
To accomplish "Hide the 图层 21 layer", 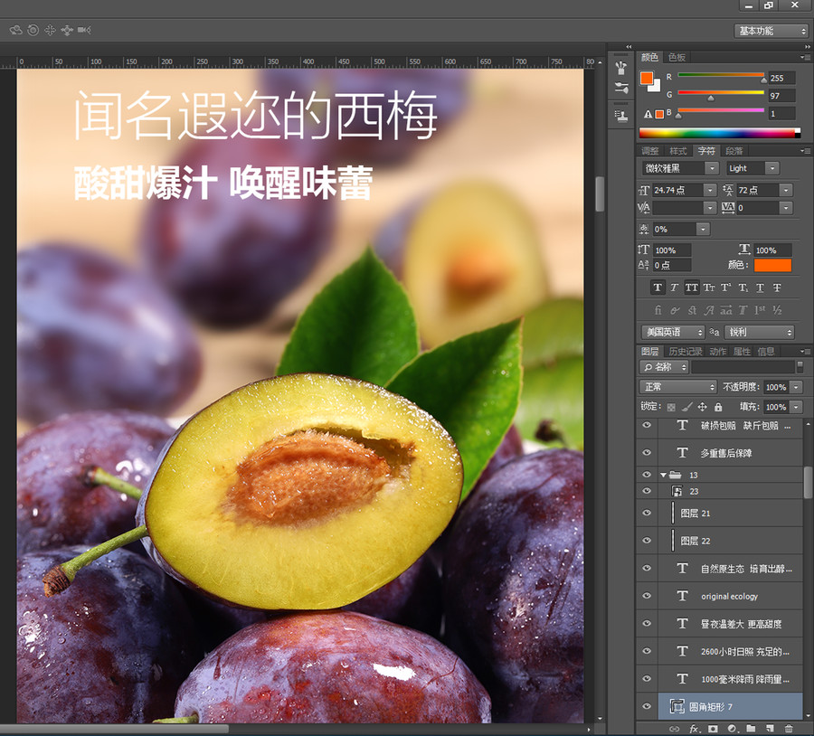I will [647, 513].
